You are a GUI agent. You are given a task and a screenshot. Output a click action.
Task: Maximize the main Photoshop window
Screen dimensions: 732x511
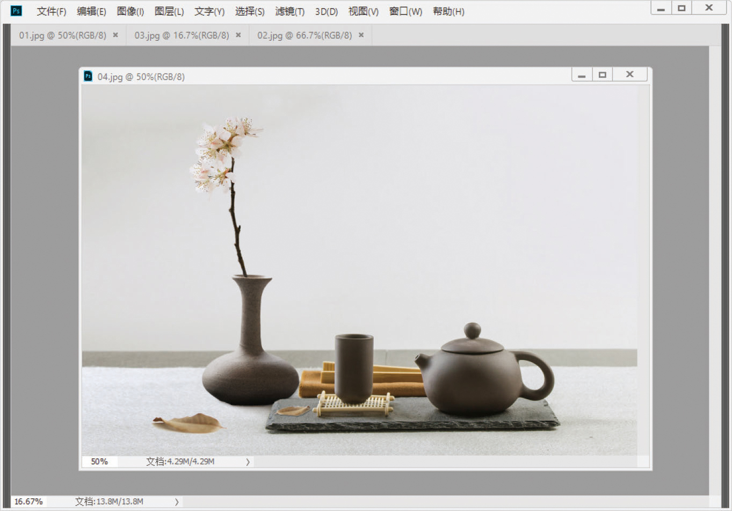pos(682,8)
